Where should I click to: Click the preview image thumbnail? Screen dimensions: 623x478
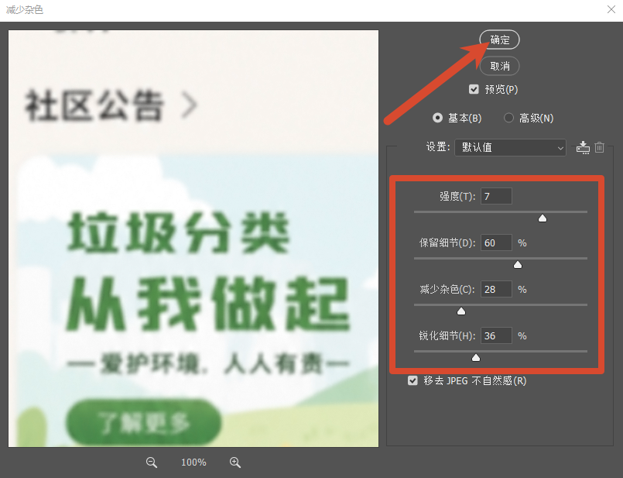point(193,239)
